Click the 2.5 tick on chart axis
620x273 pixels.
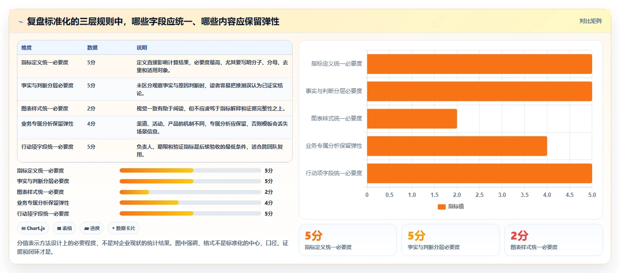(x=480, y=195)
